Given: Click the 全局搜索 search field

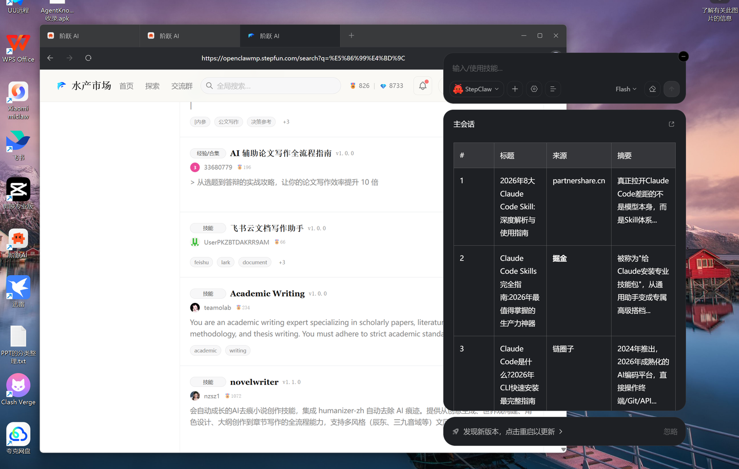Looking at the screenshot, I should click(271, 86).
